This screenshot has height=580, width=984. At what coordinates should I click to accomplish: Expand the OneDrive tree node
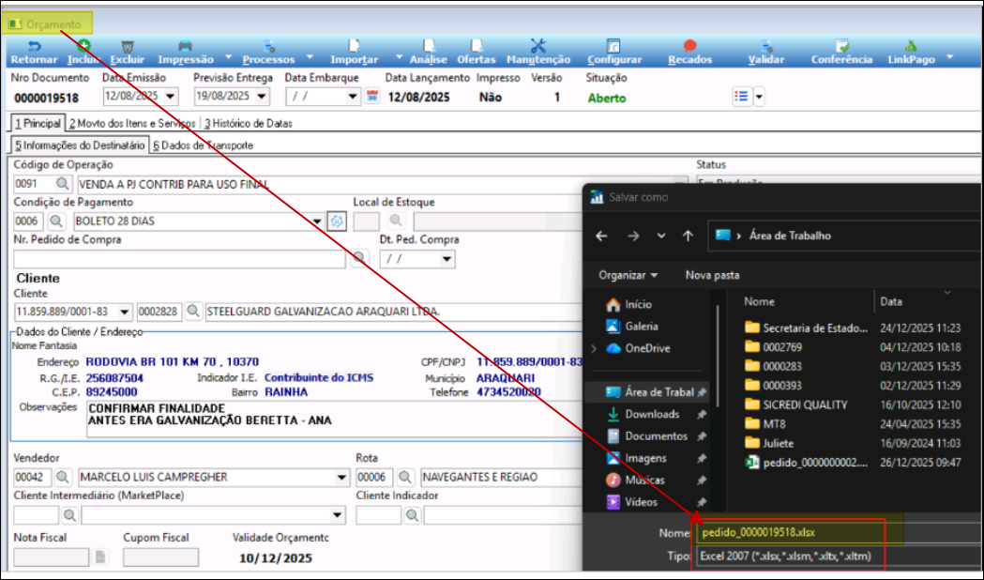pos(593,348)
